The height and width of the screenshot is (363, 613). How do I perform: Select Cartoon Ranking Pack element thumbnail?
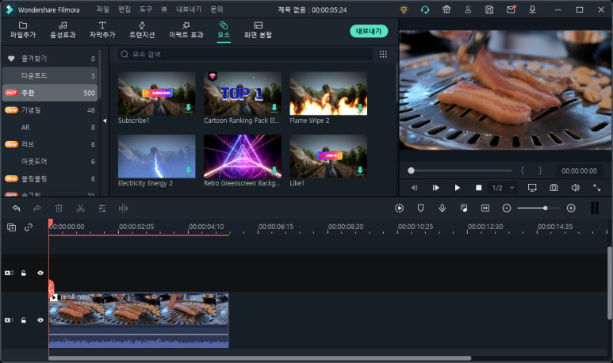(x=243, y=94)
